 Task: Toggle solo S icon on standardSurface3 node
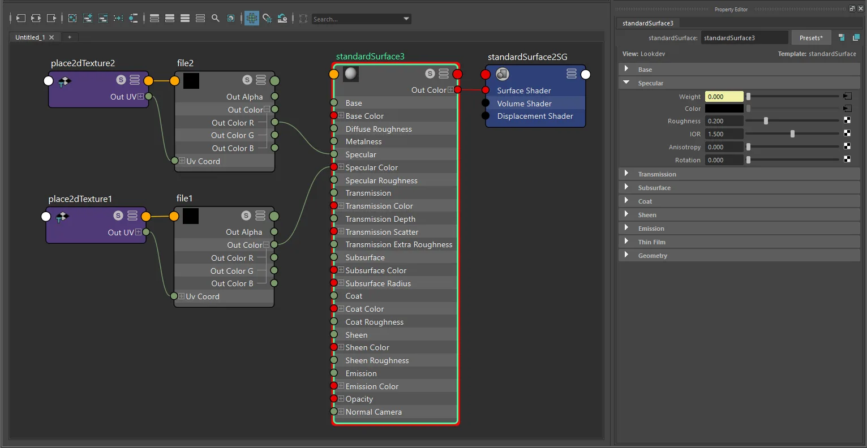430,74
